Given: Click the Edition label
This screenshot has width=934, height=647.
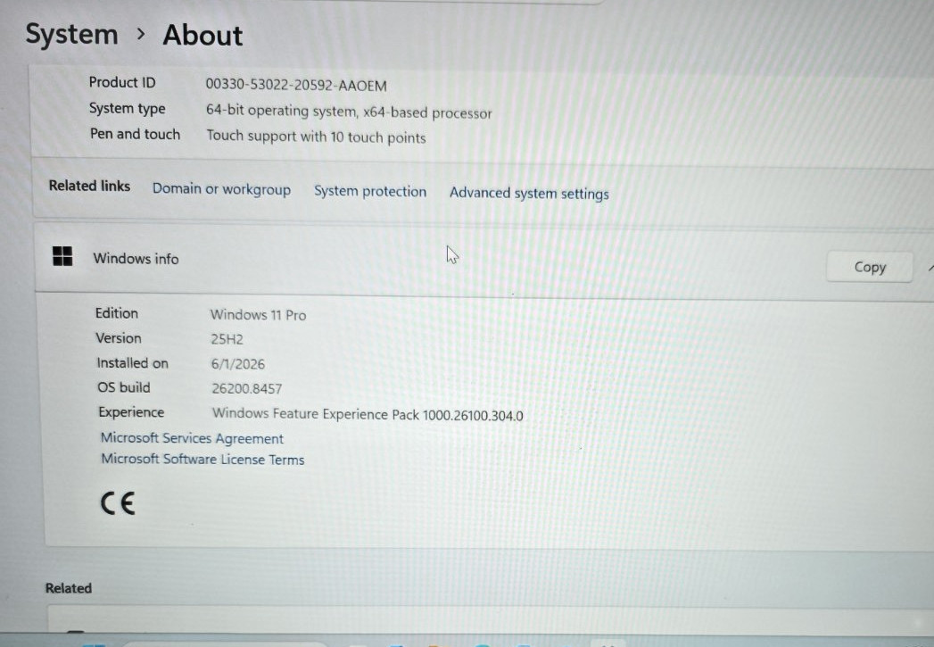Looking at the screenshot, I should [x=117, y=313].
